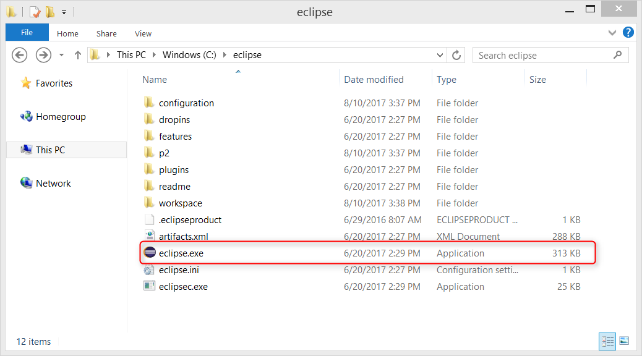Click the p2 folder name
Viewport: 642px width, 356px height.
[164, 153]
